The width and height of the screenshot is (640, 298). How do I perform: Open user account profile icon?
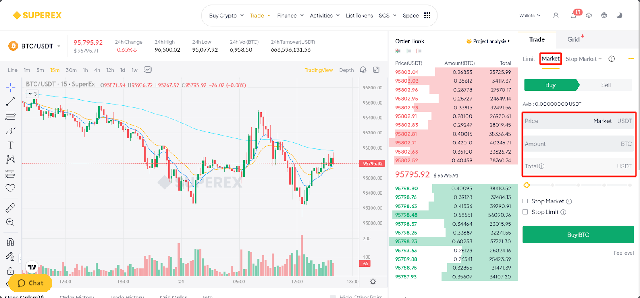pyautogui.click(x=556, y=15)
